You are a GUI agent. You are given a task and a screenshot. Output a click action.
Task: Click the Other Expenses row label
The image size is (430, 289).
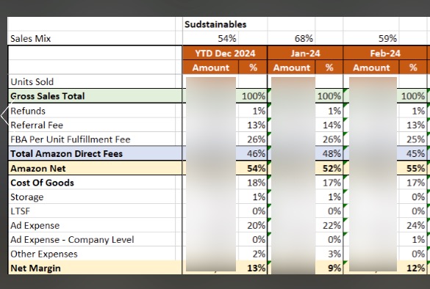pos(44,254)
